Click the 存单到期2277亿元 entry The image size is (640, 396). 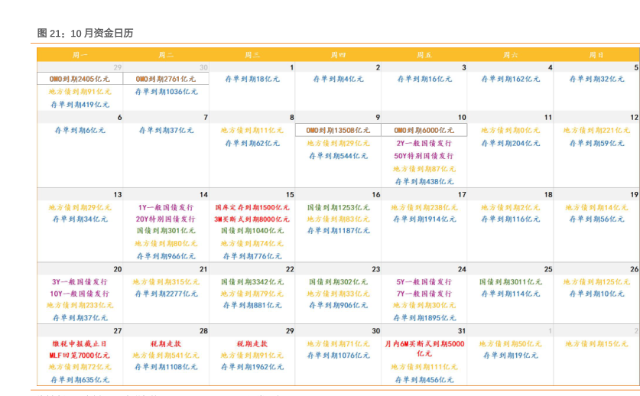click(x=166, y=294)
